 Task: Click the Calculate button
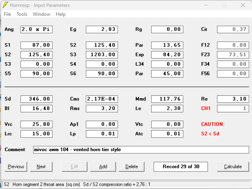(233, 167)
